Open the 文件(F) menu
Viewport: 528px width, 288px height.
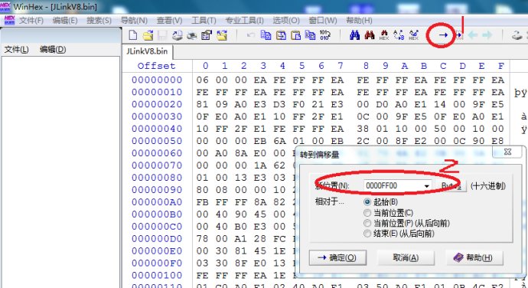point(31,21)
